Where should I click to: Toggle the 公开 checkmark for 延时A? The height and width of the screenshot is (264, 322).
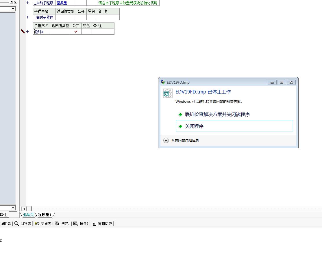[x=76, y=31]
